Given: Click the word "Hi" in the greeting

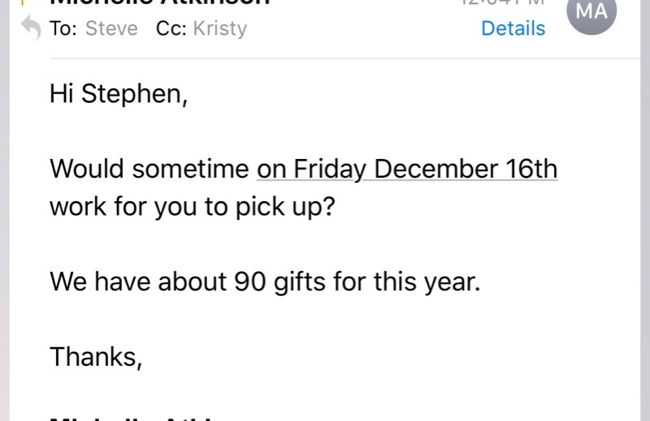Looking at the screenshot, I should (x=62, y=94).
